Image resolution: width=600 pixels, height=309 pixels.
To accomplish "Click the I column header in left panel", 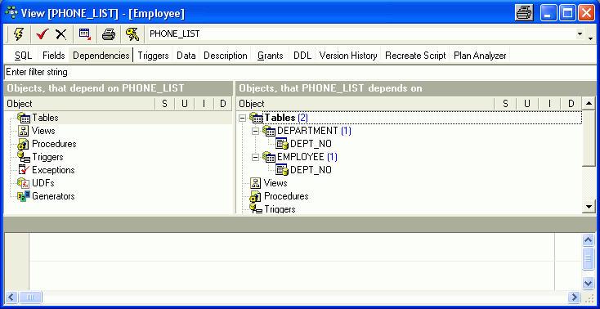I will (x=204, y=104).
